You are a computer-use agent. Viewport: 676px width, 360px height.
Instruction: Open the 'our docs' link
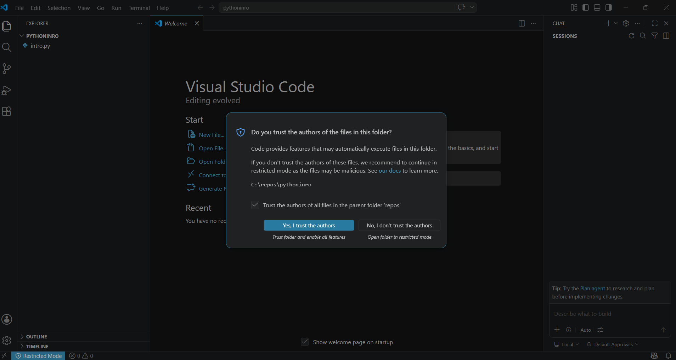(389, 170)
